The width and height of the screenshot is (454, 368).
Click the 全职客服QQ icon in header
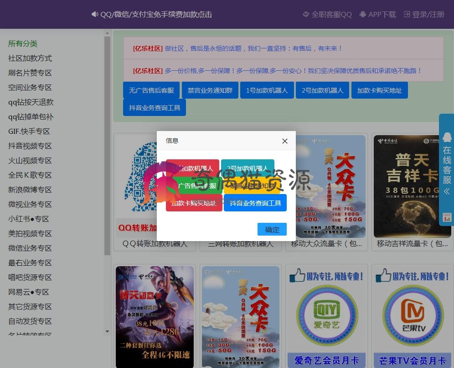(306, 15)
